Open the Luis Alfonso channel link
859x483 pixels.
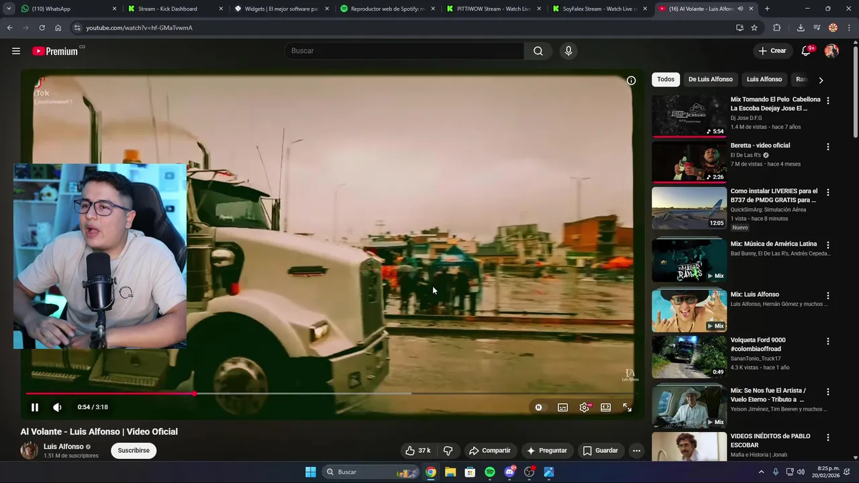(64, 447)
